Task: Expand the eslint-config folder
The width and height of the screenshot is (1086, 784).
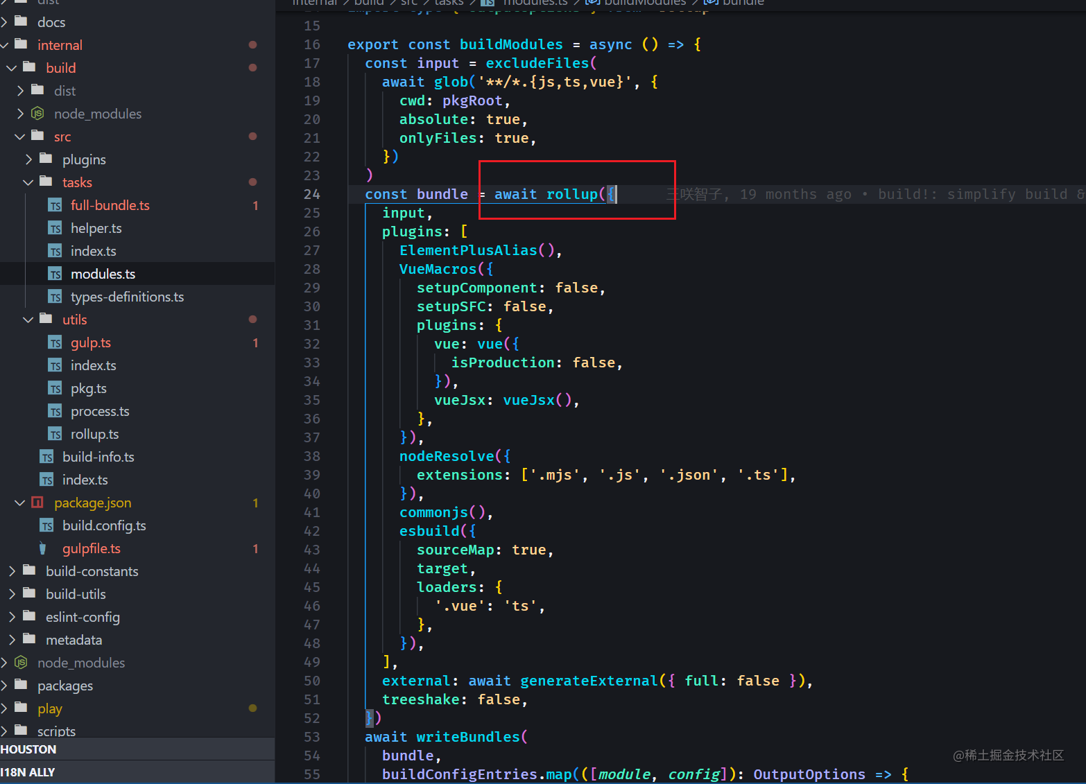Action: [12, 617]
